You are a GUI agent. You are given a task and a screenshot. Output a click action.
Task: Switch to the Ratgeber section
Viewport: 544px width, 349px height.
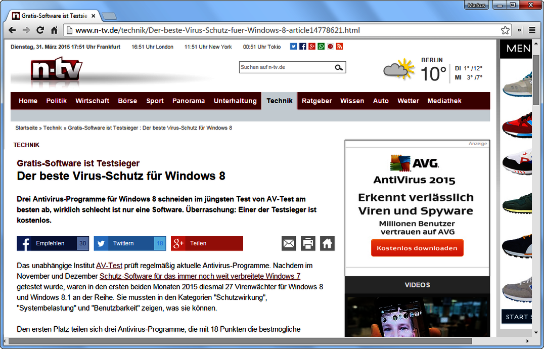click(x=316, y=101)
